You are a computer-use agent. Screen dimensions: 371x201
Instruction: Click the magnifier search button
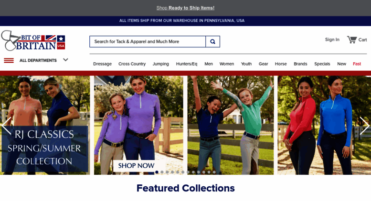pos(212,42)
